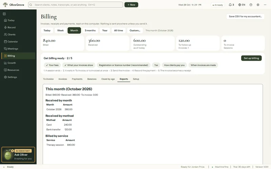
Task: Click the Therapy session service row
Action: pyautogui.click(x=61, y=145)
